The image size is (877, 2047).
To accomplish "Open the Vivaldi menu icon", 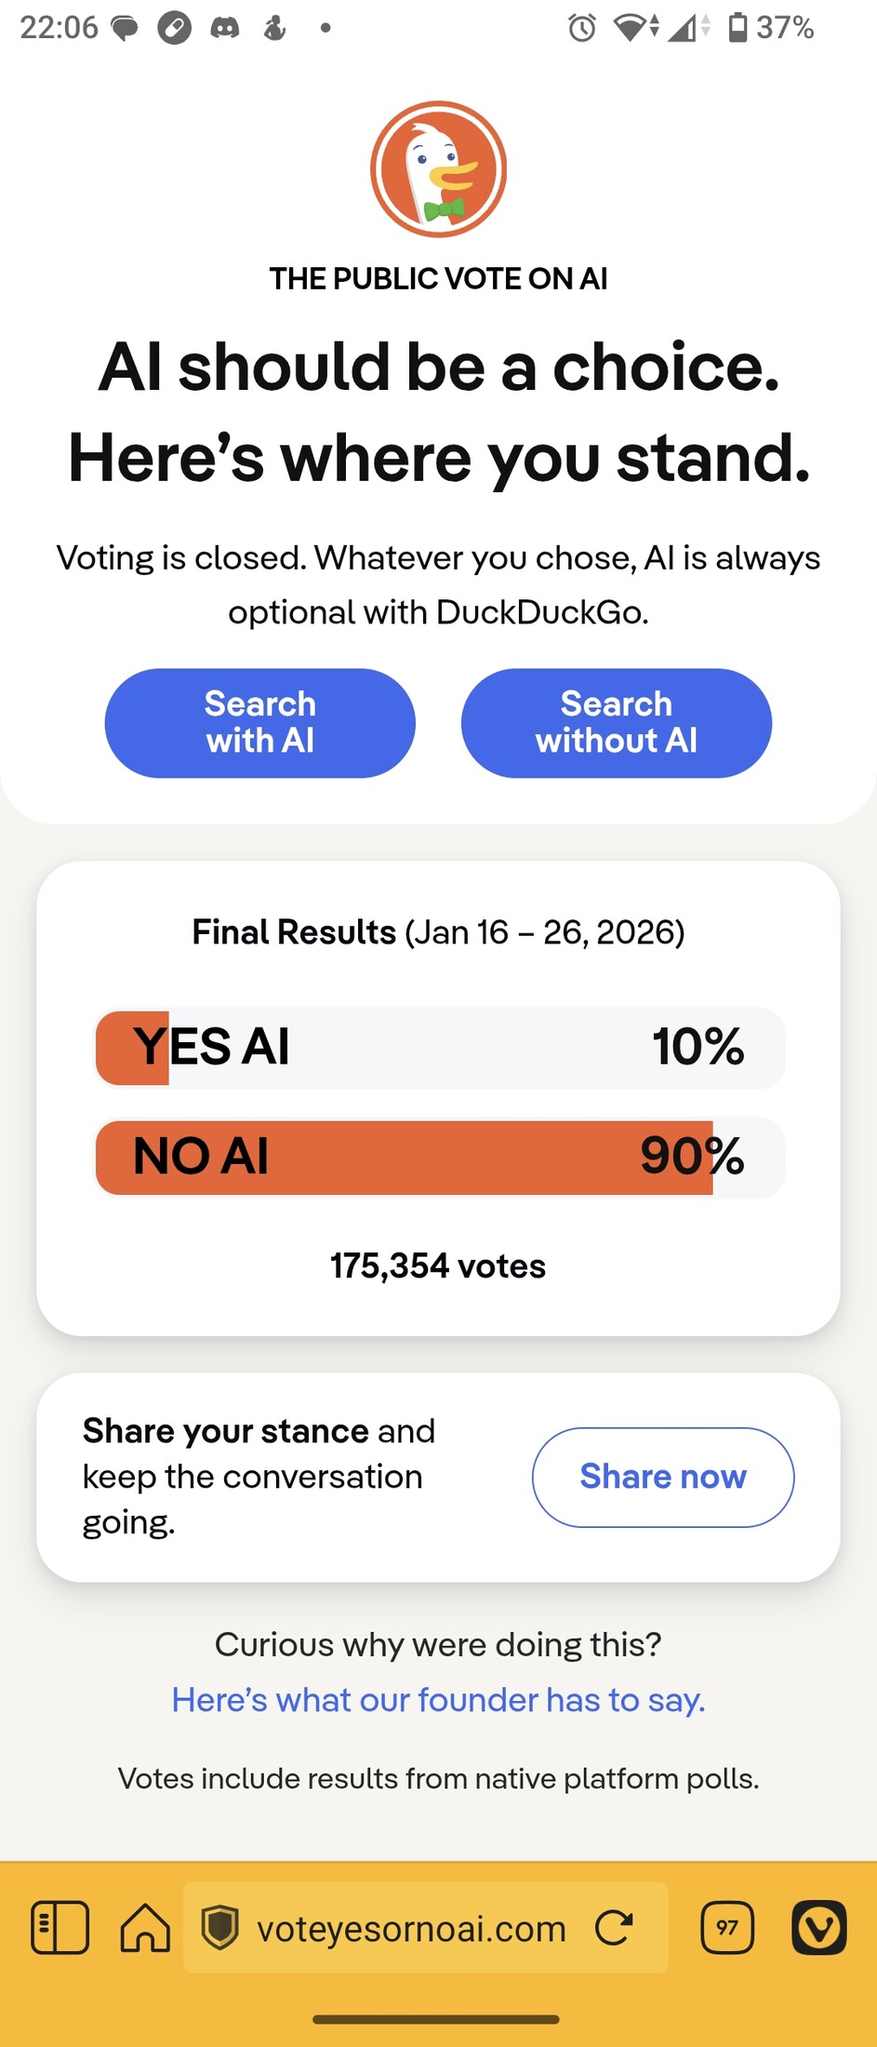I will click(818, 1927).
